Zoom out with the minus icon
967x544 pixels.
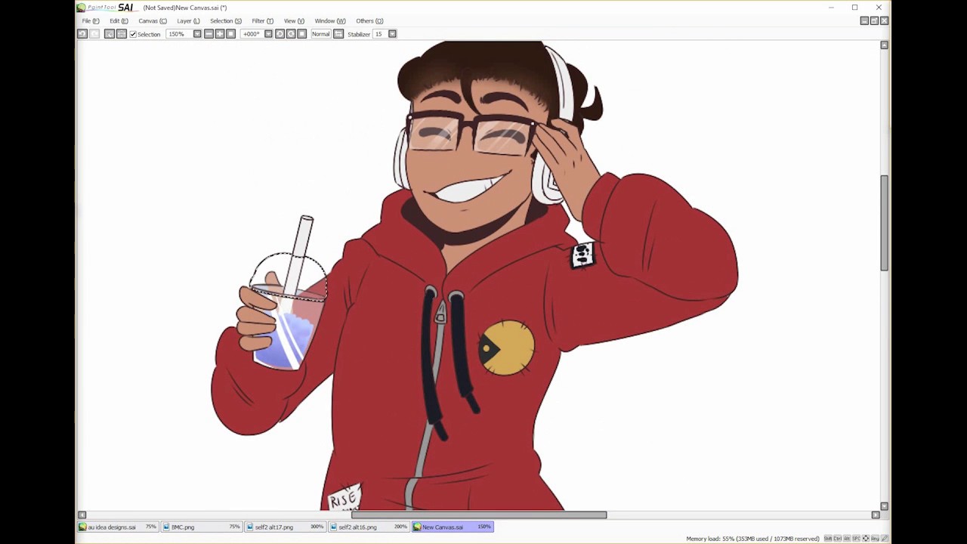(209, 34)
